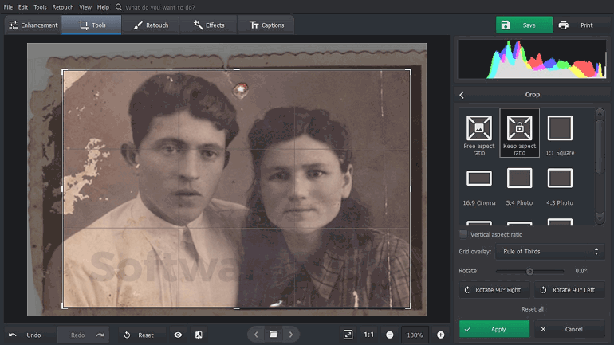Pick the 16:9 Cinema crop preset

479,178
